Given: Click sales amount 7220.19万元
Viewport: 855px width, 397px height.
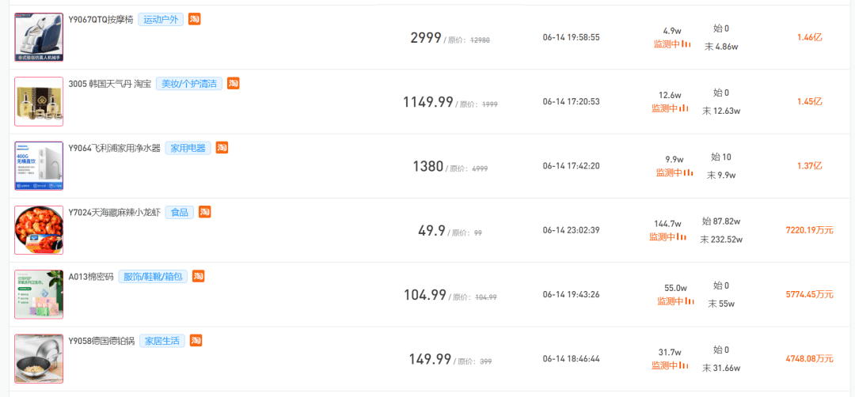Looking at the screenshot, I should 809,230.
